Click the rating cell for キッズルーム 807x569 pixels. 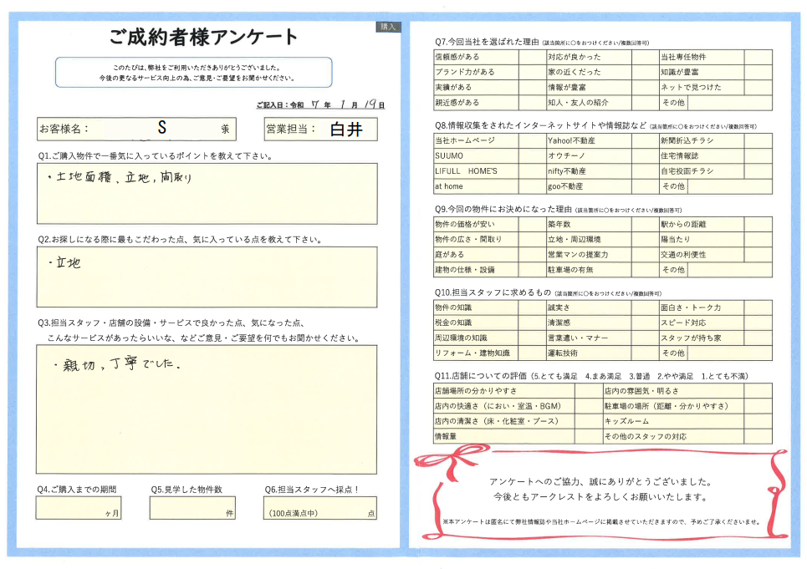[758, 422]
